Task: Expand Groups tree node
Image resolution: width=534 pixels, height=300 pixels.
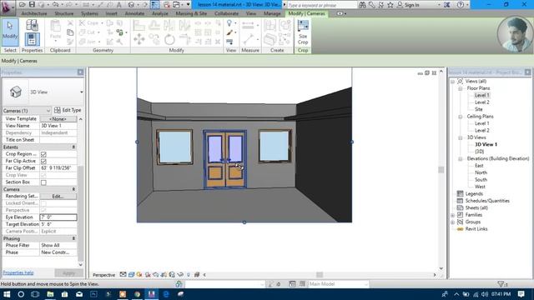Action: (x=452, y=222)
